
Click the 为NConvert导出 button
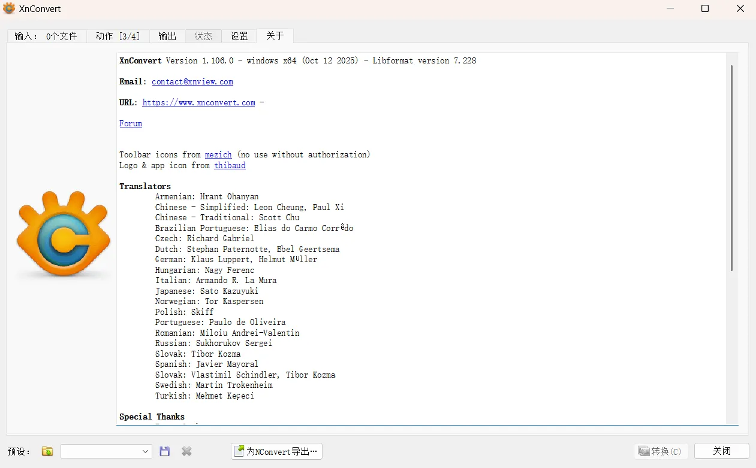click(276, 451)
